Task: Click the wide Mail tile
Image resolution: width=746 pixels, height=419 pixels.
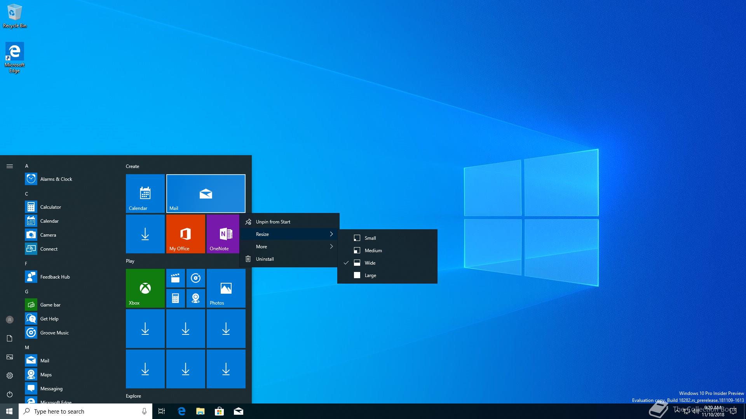Action: click(206, 194)
